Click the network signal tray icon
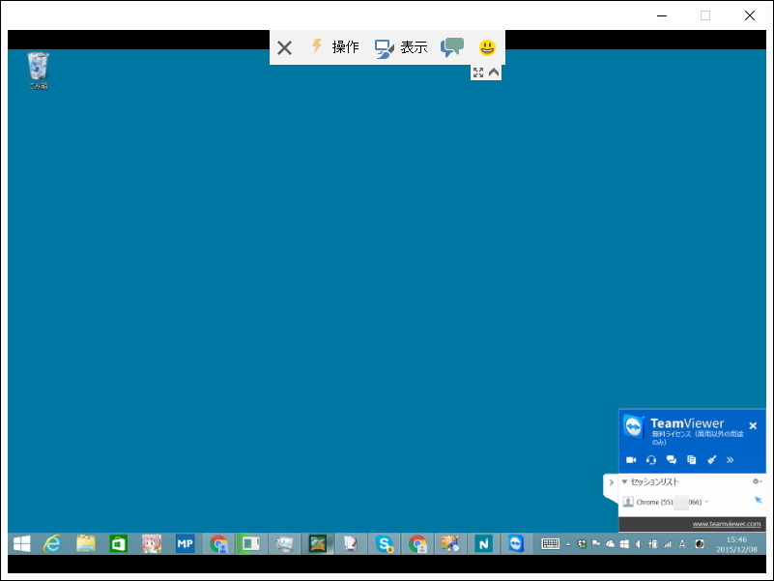This screenshot has height=581, width=774. click(x=668, y=544)
